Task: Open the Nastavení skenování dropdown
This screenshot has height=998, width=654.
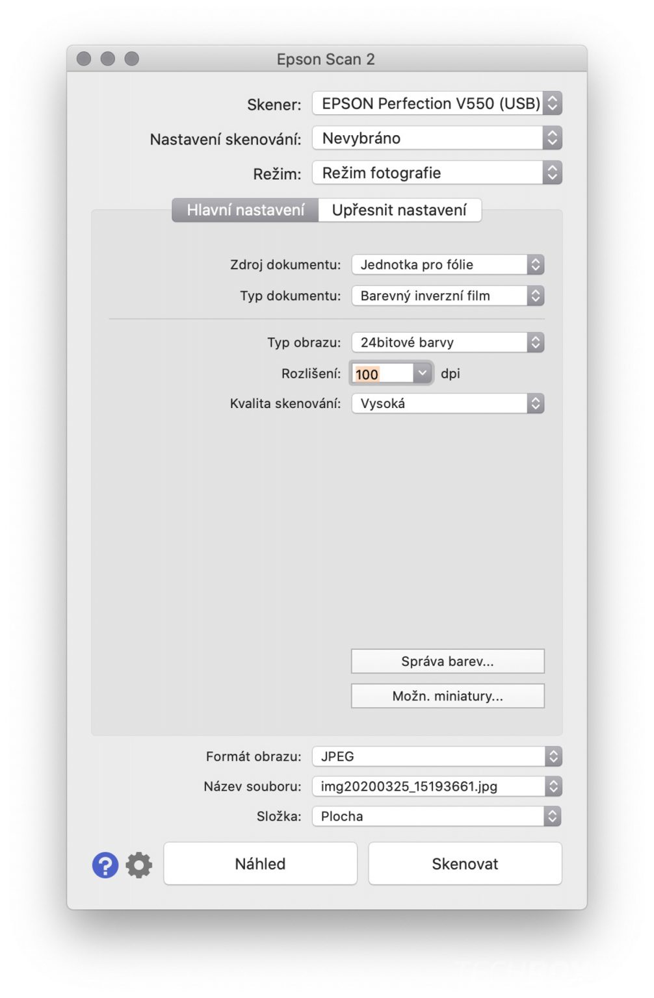Action: pyautogui.click(x=437, y=138)
